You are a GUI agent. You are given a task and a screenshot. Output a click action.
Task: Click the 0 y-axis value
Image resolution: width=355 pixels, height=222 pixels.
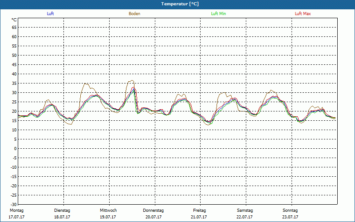pos(16,149)
